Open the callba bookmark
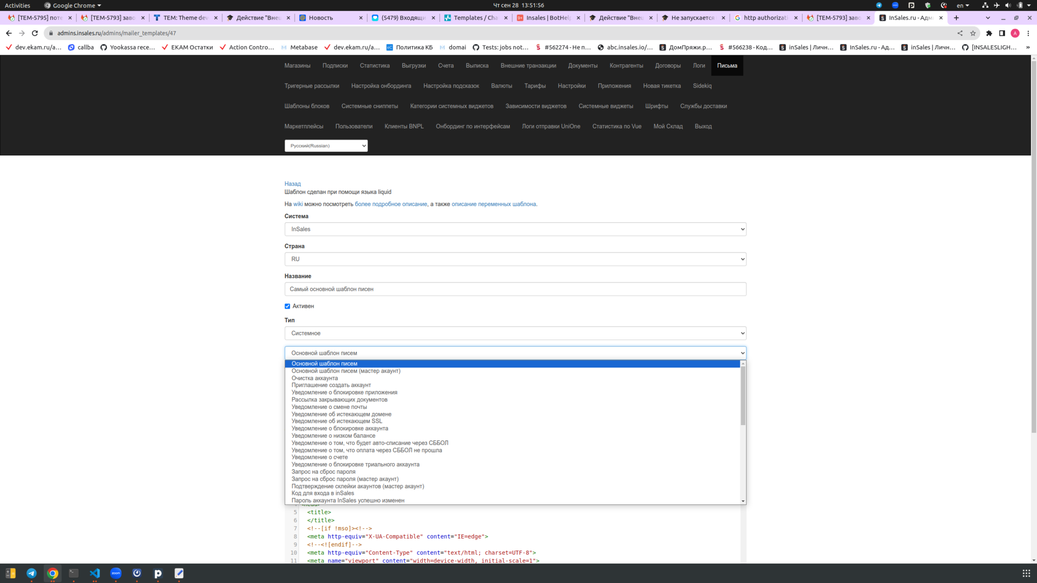The image size is (1037, 583). point(81,47)
